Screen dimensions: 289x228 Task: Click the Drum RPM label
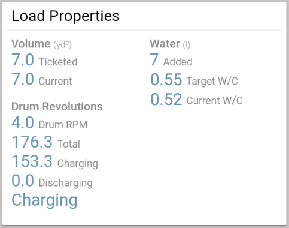63,125
